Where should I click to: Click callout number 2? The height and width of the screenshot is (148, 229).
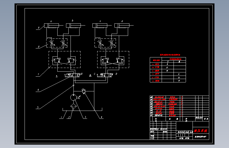pos(69,117)
